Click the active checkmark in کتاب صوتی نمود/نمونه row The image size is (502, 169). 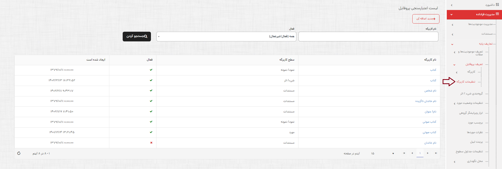point(151,122)
